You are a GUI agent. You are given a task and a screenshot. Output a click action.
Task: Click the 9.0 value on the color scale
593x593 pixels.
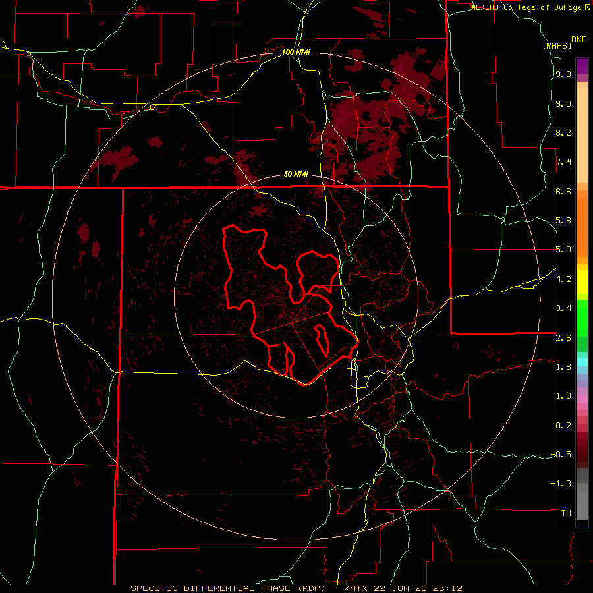[x=563, y=104]
